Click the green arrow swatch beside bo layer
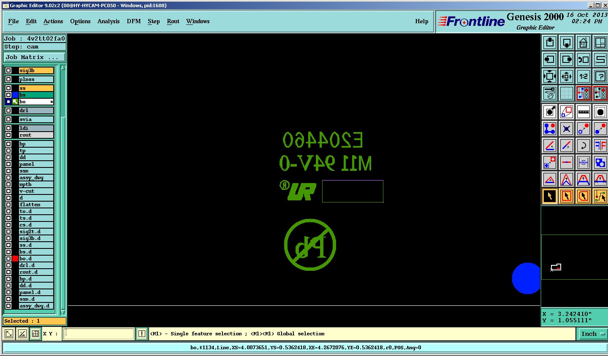The height and width of the screenshot is (356, 608). [15, 102]
